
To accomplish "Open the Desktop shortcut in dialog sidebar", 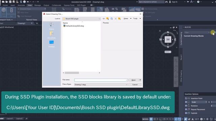I will point(52,44).
